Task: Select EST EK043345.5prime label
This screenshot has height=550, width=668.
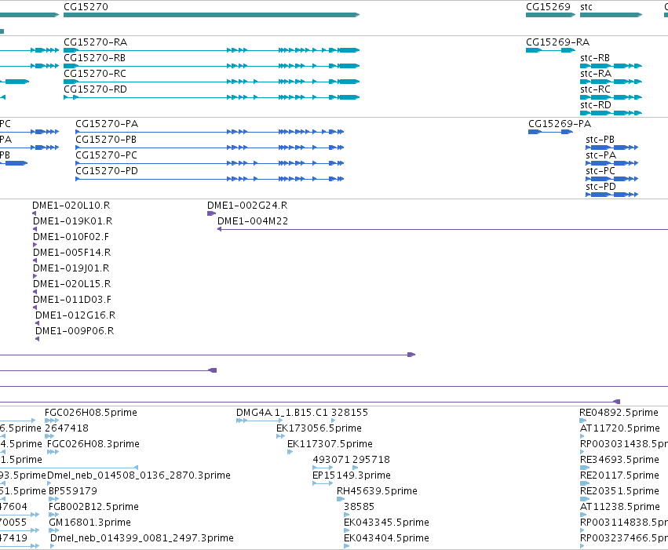Action: pyautogui.click(x=386, y=523)
